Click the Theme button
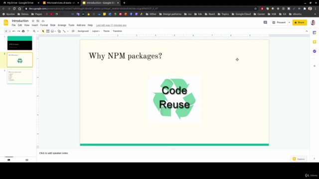The image size is (319, 179). click(x=106, y=31)
